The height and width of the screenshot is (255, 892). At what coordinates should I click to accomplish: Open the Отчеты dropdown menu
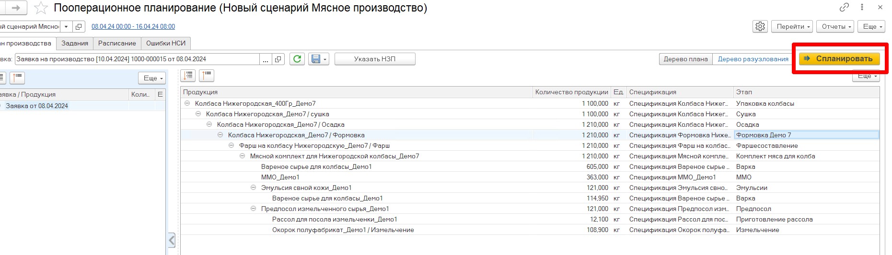click(x=836, y=27)
